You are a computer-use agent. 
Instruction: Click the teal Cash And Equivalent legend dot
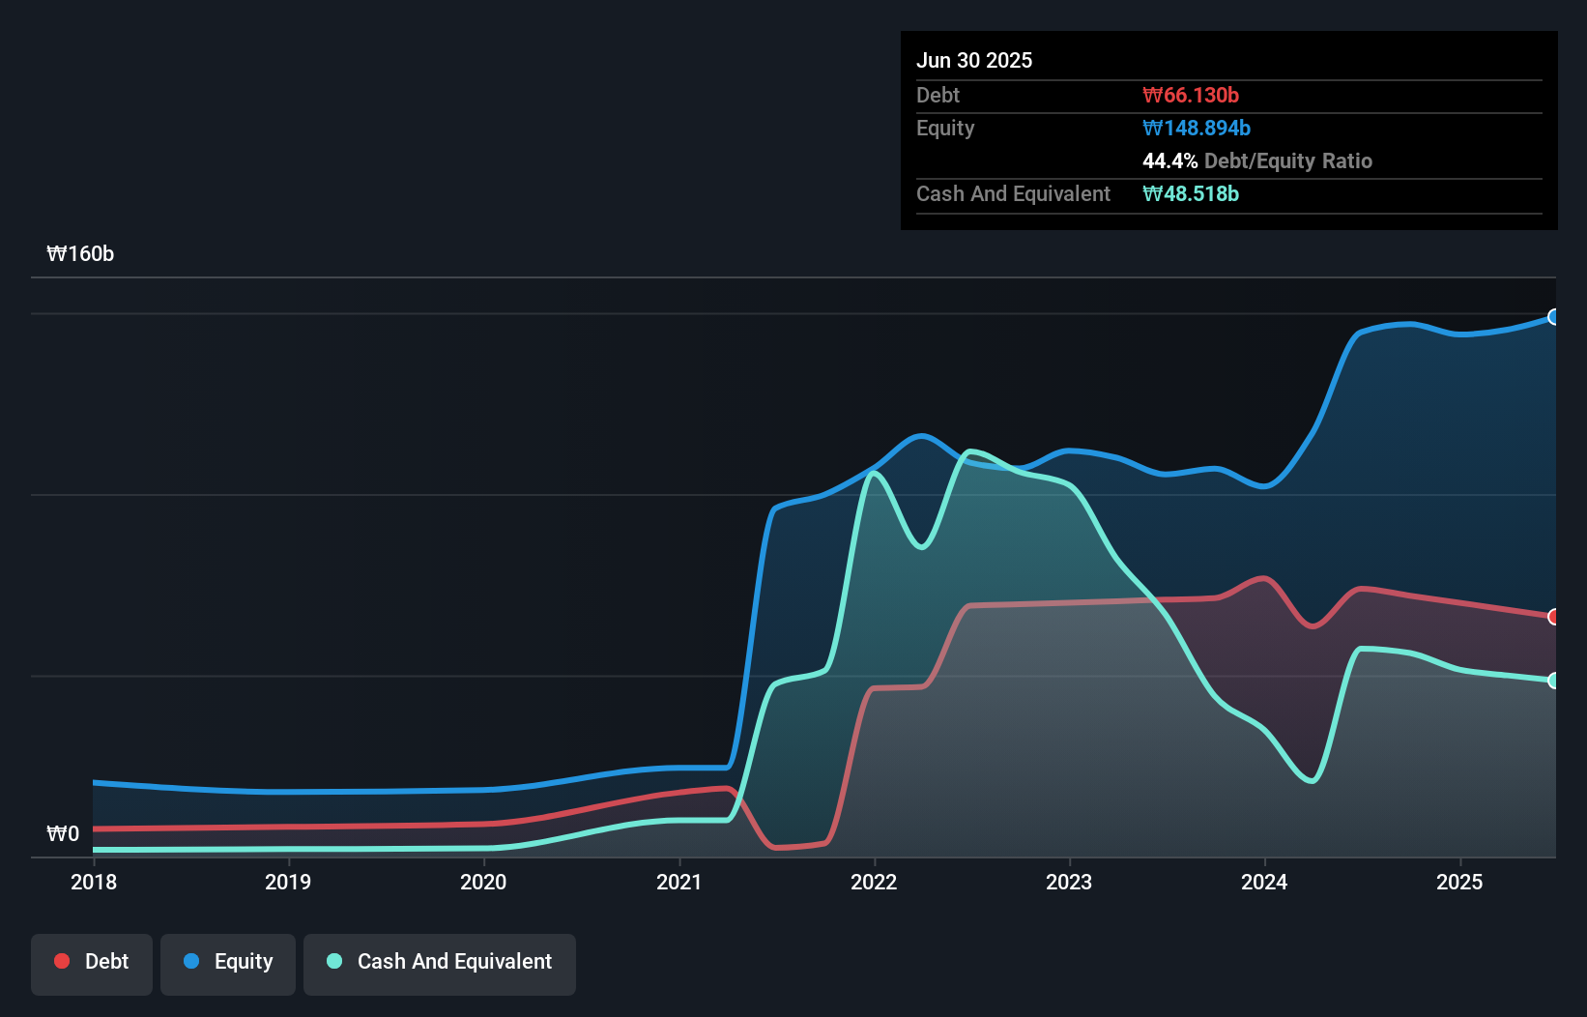click(x=333, y=961)
